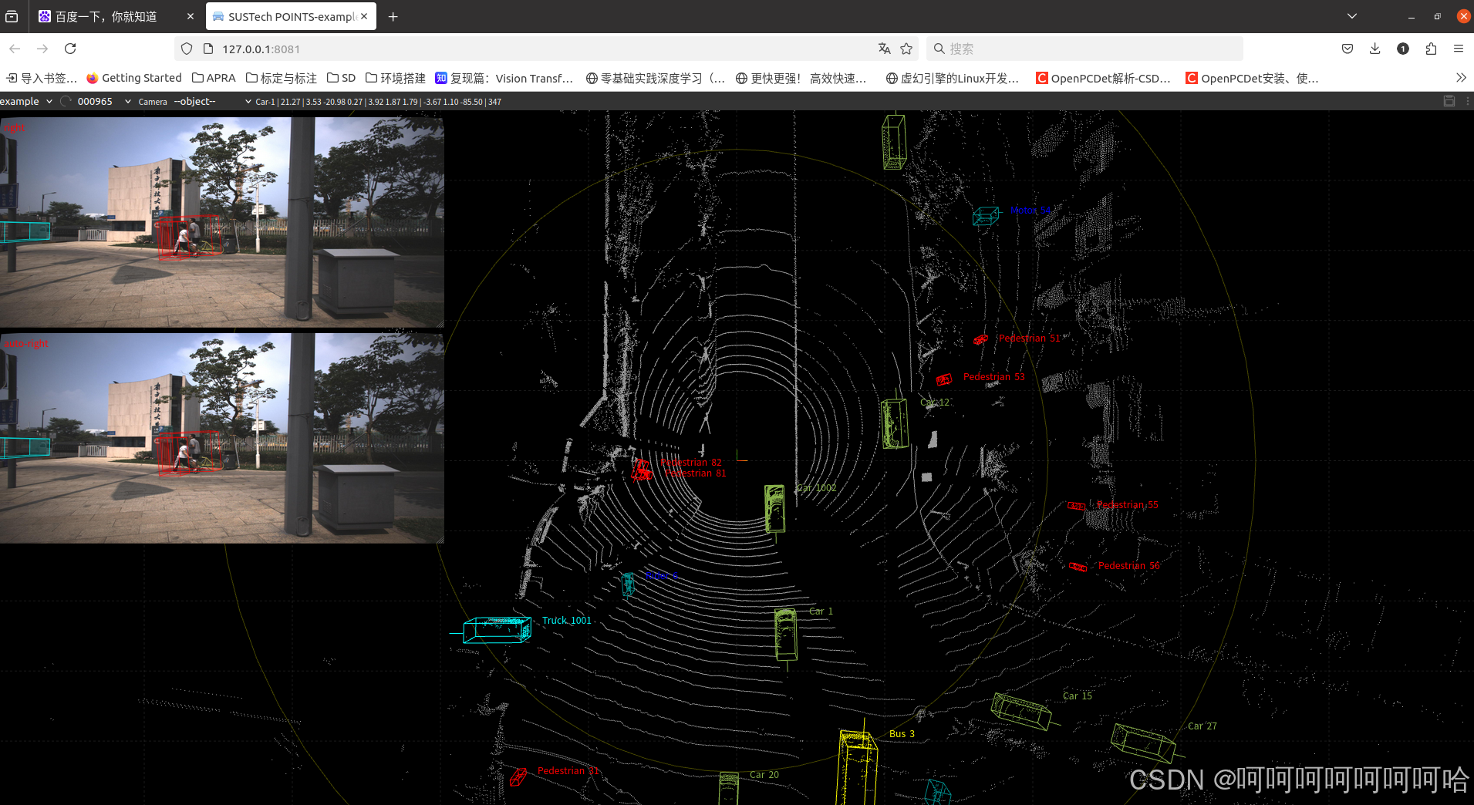The width and height of the screenshot is (1474, 805).
Task: Select the Pedestrian 55 label
Action: 1128,505
